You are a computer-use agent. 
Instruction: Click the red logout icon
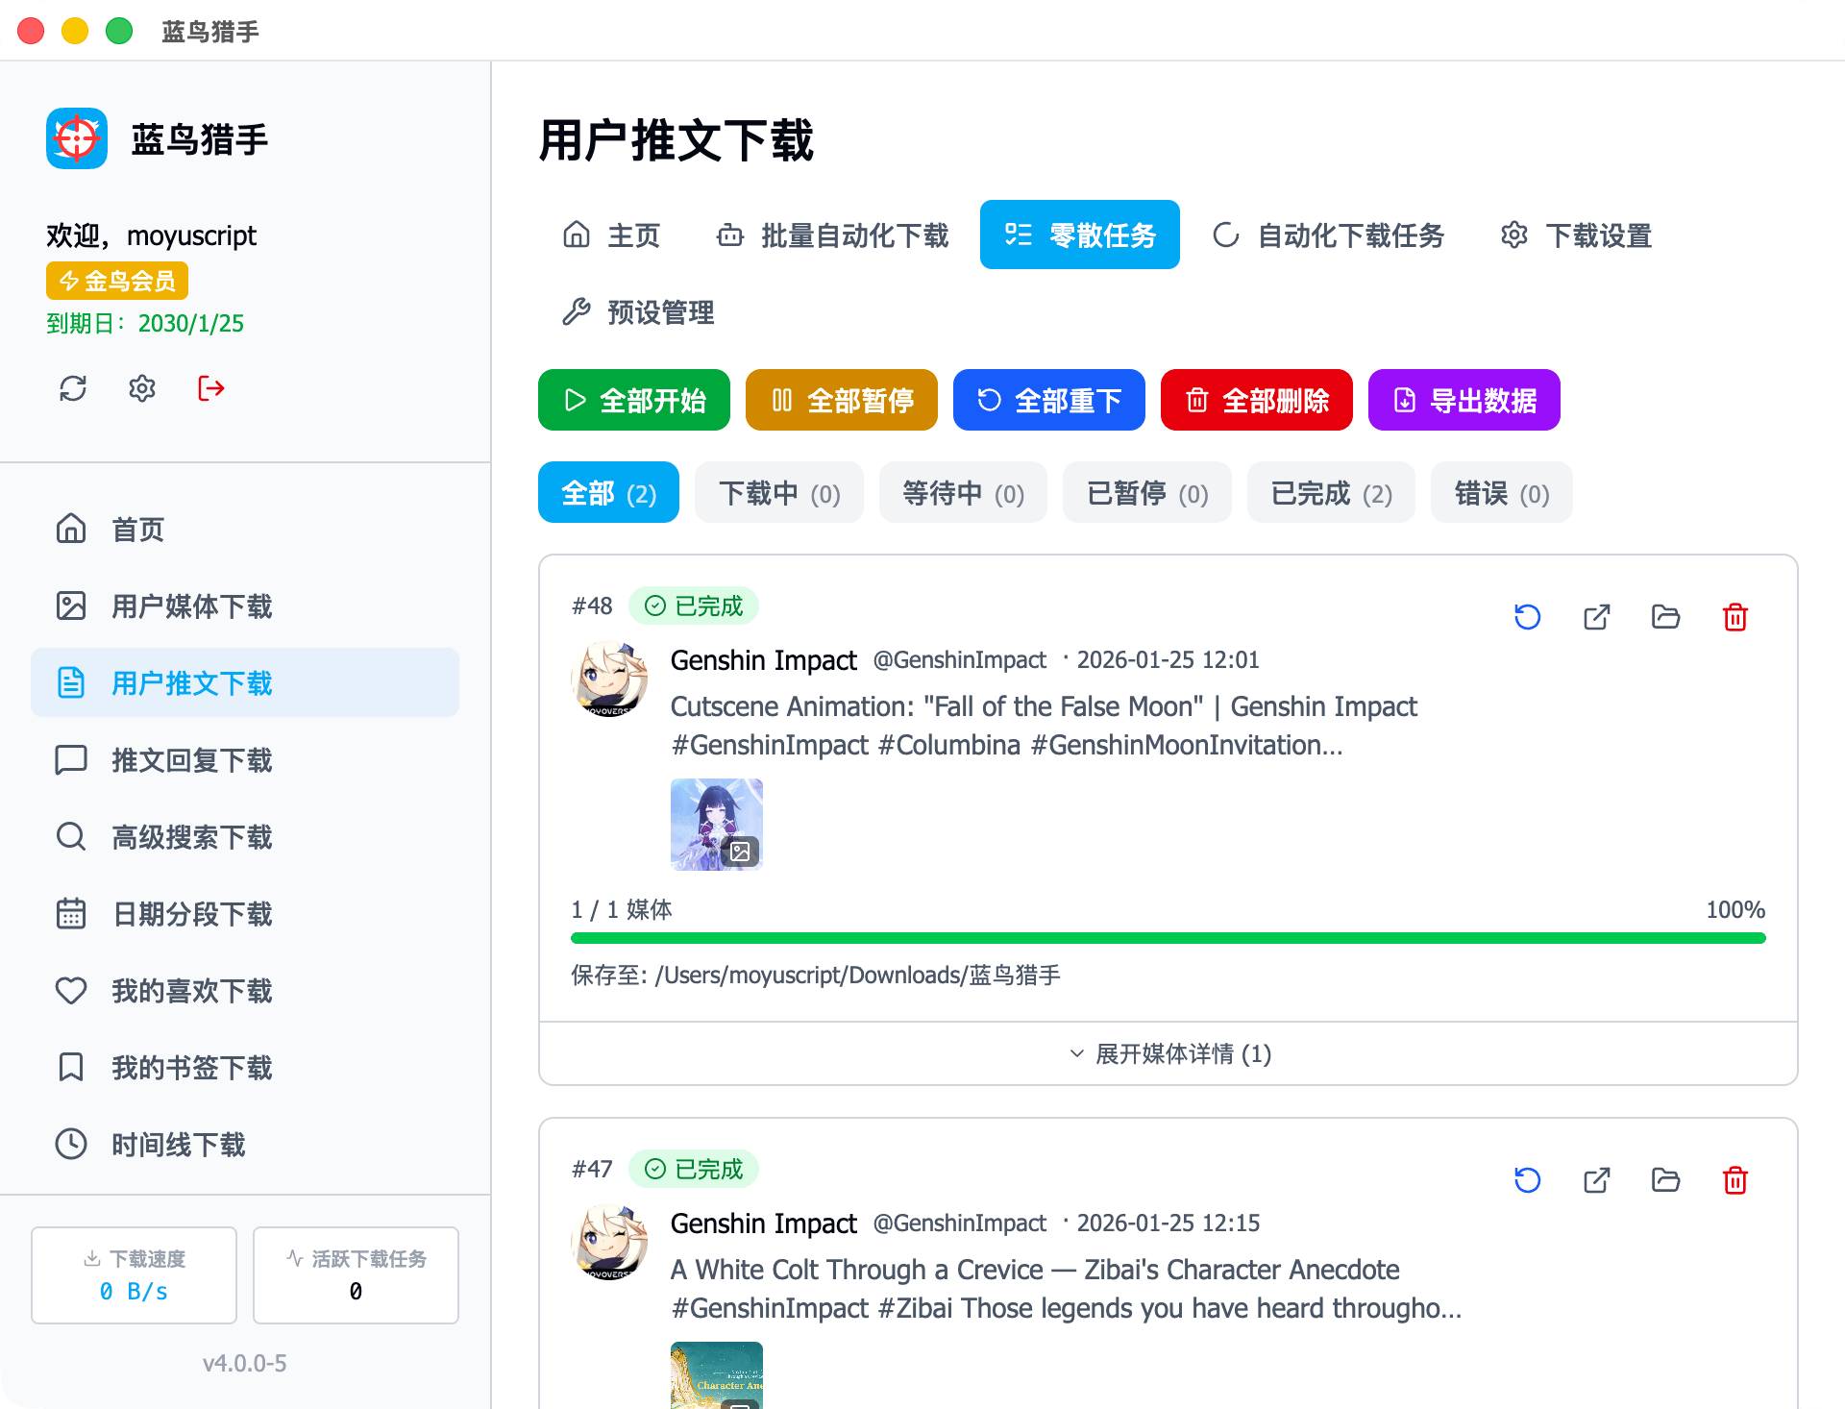211,388
